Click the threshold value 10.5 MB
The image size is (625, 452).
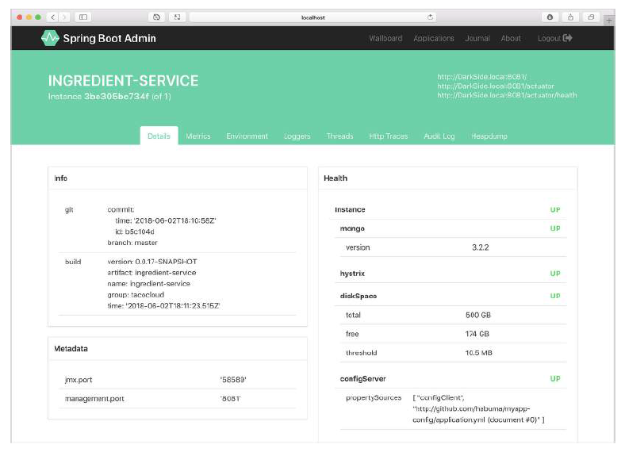tap(478, 353)
